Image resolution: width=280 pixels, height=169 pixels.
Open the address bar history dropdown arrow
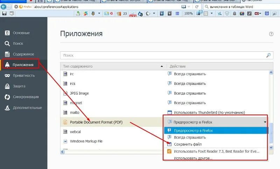pyautogui.click(x=189, y=7)
